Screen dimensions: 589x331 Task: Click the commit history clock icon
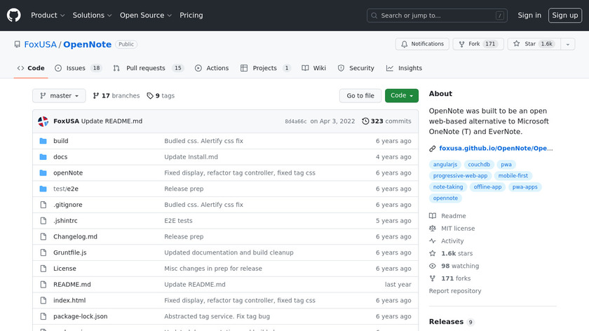[365, 121]
